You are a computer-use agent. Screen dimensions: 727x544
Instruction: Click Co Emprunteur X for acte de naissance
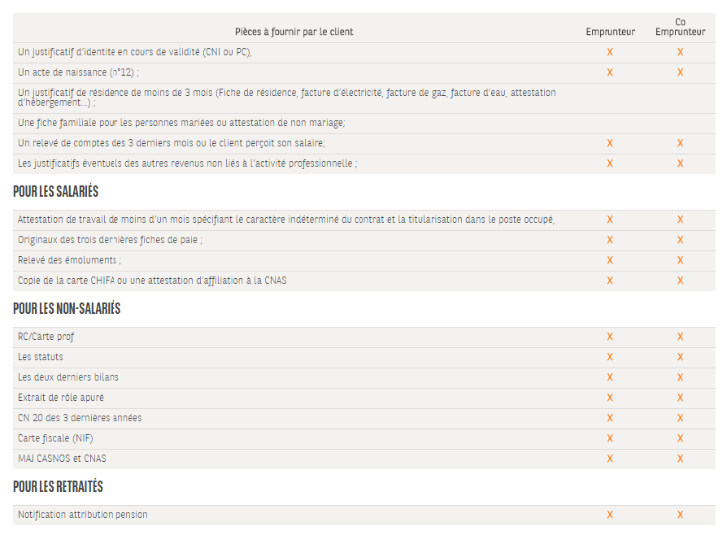click(680, 73)
